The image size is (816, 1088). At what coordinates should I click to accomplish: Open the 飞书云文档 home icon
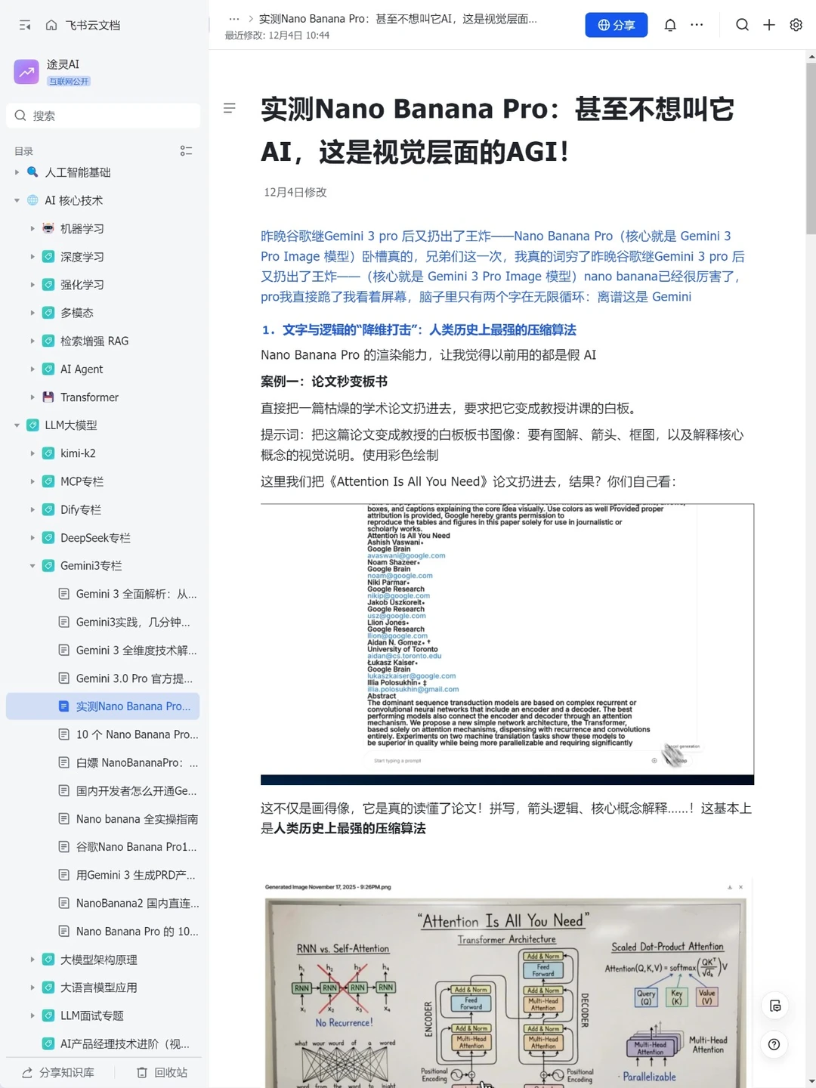tap(51, 25)
